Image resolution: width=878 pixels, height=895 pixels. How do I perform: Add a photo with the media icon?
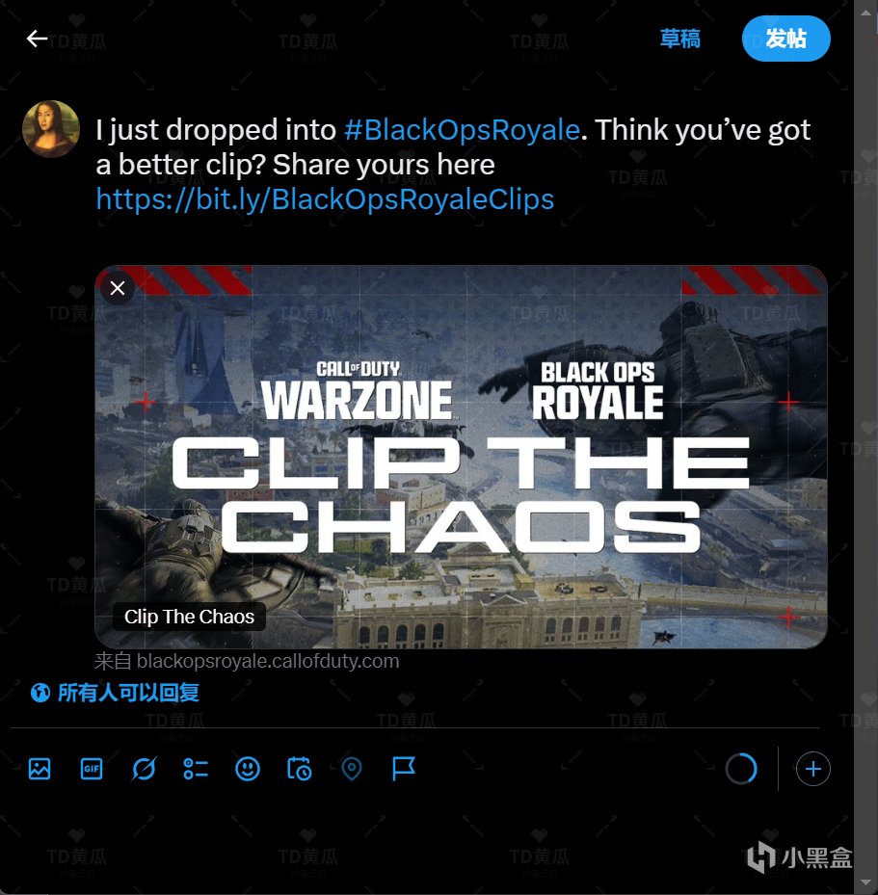(40, 769)
